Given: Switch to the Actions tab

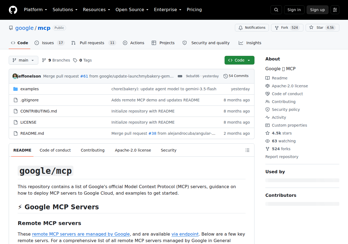Looking at the screenshot, I should tap(133, 43).
